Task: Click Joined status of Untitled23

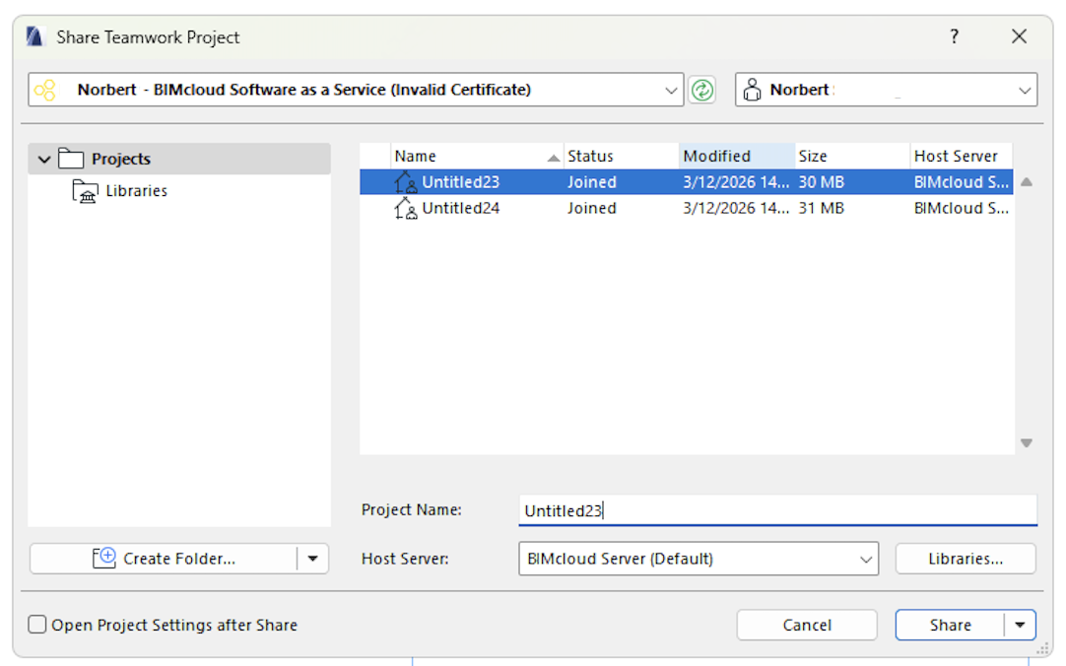Action: [592, 182]
